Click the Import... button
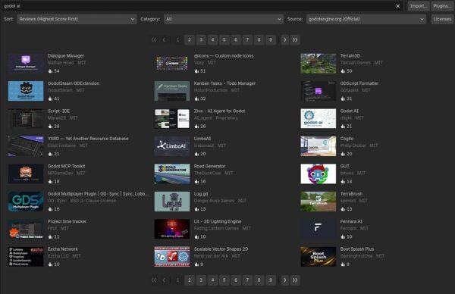The height and width of the screenshot is (294, 455). tap(419, 6)
